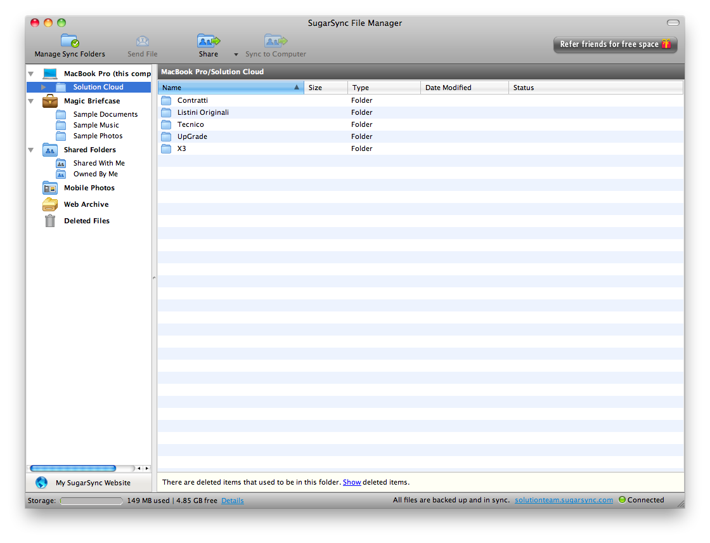
Task: Sort by the Size column header
Action: tap(326, 88)
